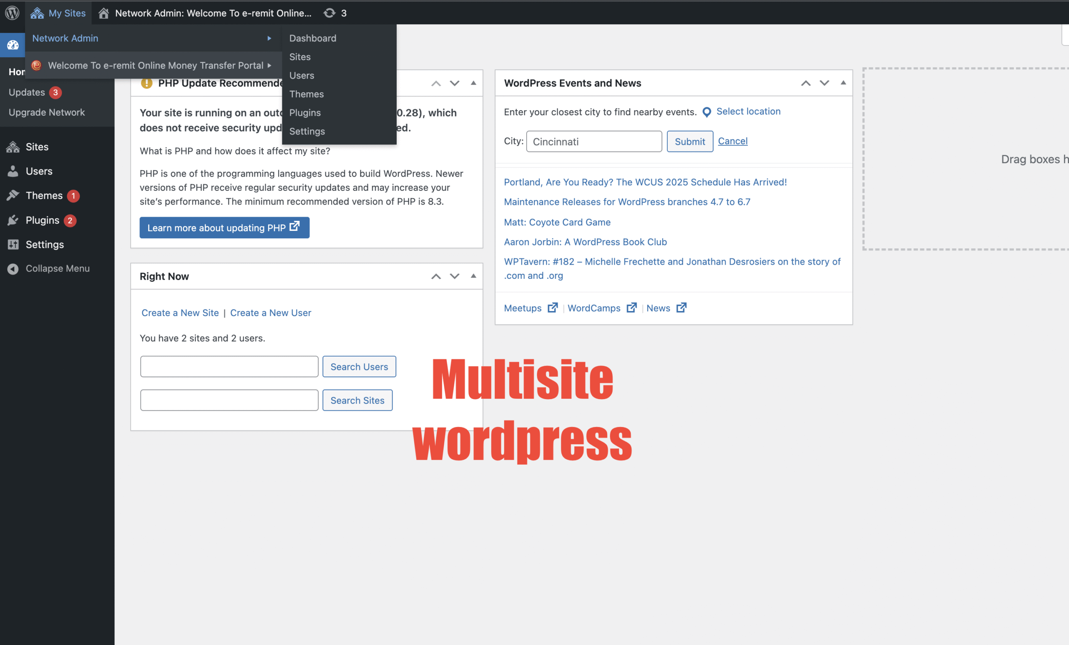Open WPTavern #182 article link
1069x645 pixels.
(672, 268)
